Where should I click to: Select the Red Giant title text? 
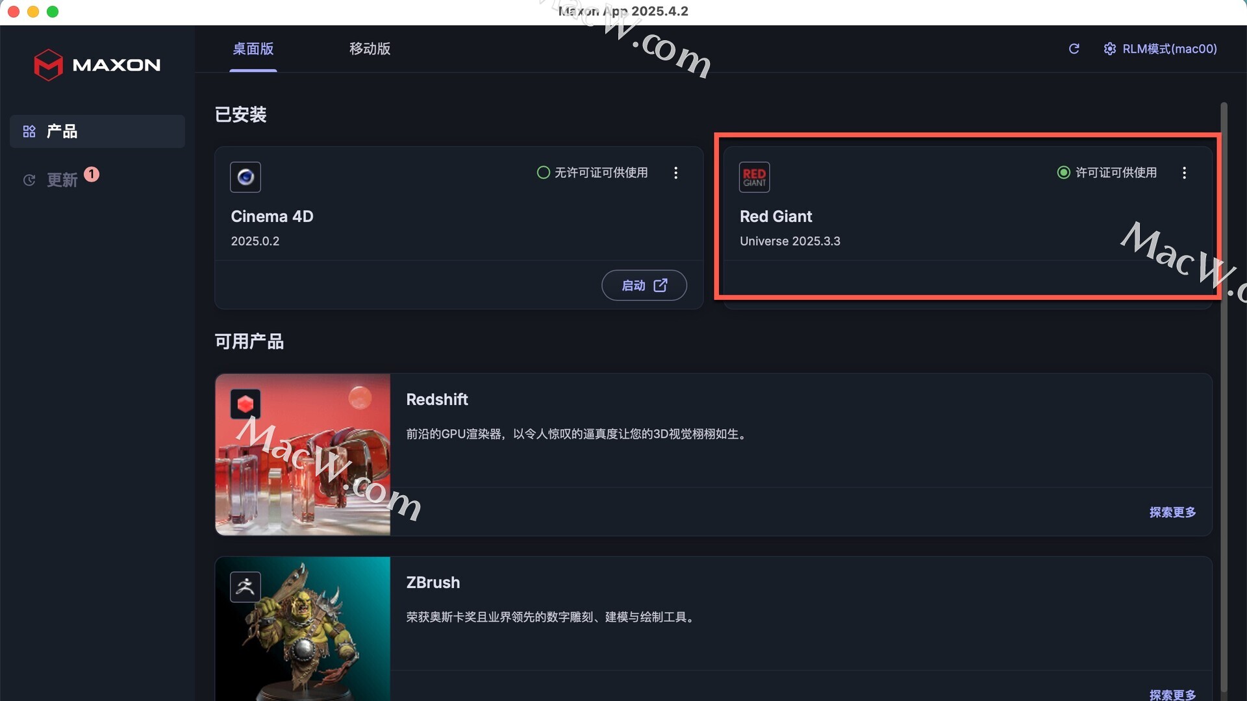pos(775,216)
